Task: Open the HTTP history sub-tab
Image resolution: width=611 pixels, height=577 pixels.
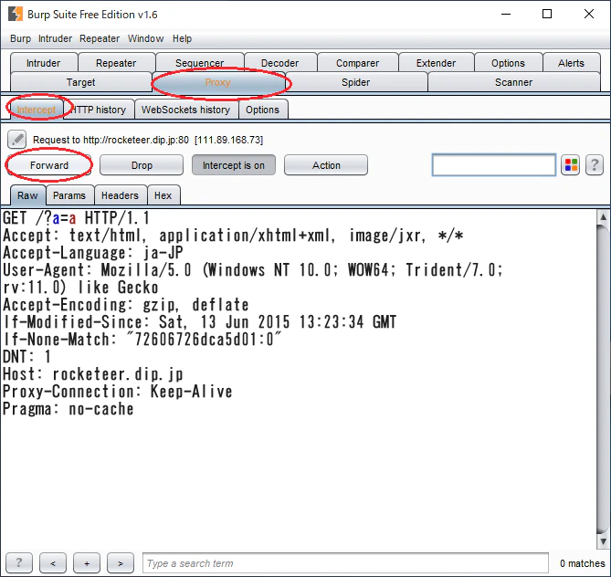Action: [x=99, y=110]
